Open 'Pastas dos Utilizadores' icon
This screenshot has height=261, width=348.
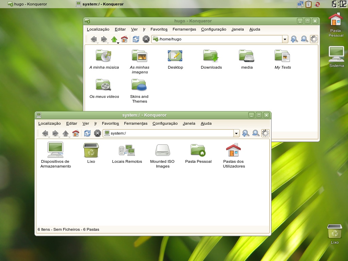(x=234, y=155)
